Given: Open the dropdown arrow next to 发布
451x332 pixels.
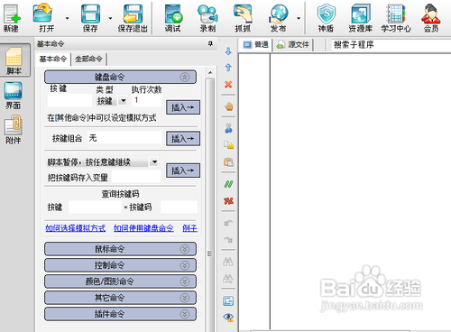Looking at the screenshot, I should tap(299, 18).
